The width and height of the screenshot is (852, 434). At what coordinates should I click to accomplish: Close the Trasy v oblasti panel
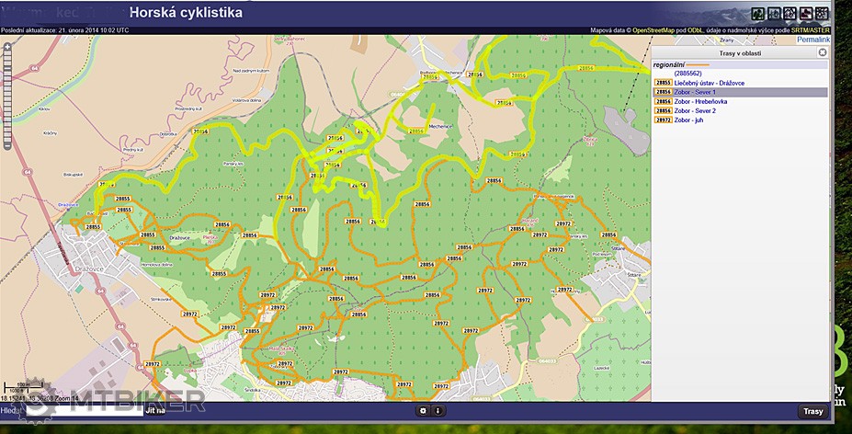pyautogui.click(x=823, y=53)
